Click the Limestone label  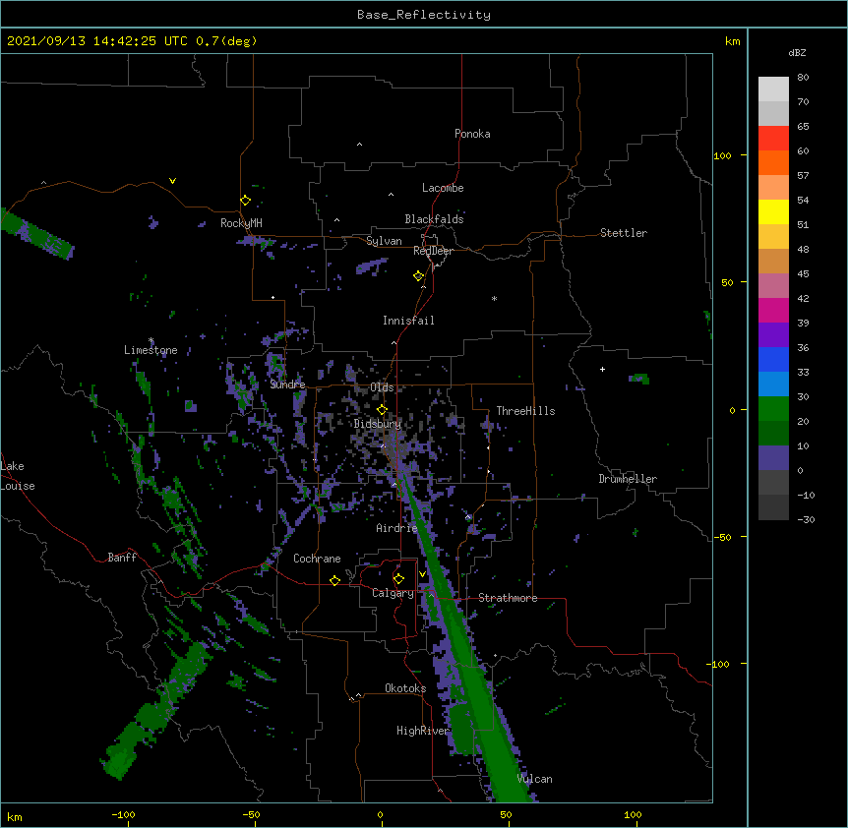[151, 350]
